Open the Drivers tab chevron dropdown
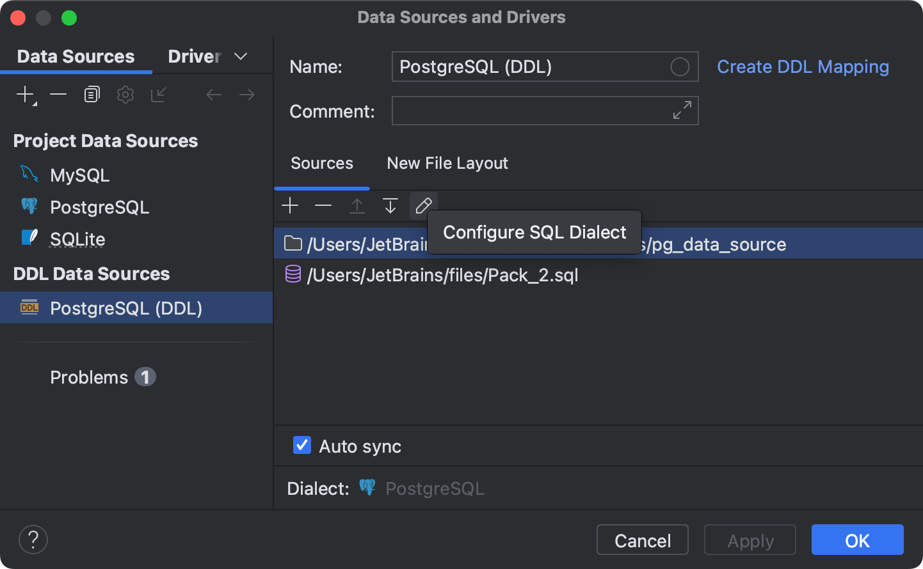This screenshot has height=569, width=923. (241, 56)
